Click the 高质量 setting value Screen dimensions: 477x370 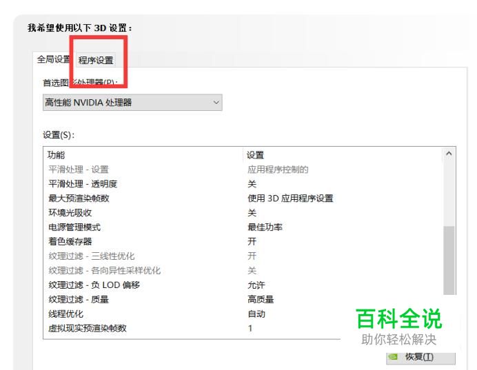click(261, 300)
